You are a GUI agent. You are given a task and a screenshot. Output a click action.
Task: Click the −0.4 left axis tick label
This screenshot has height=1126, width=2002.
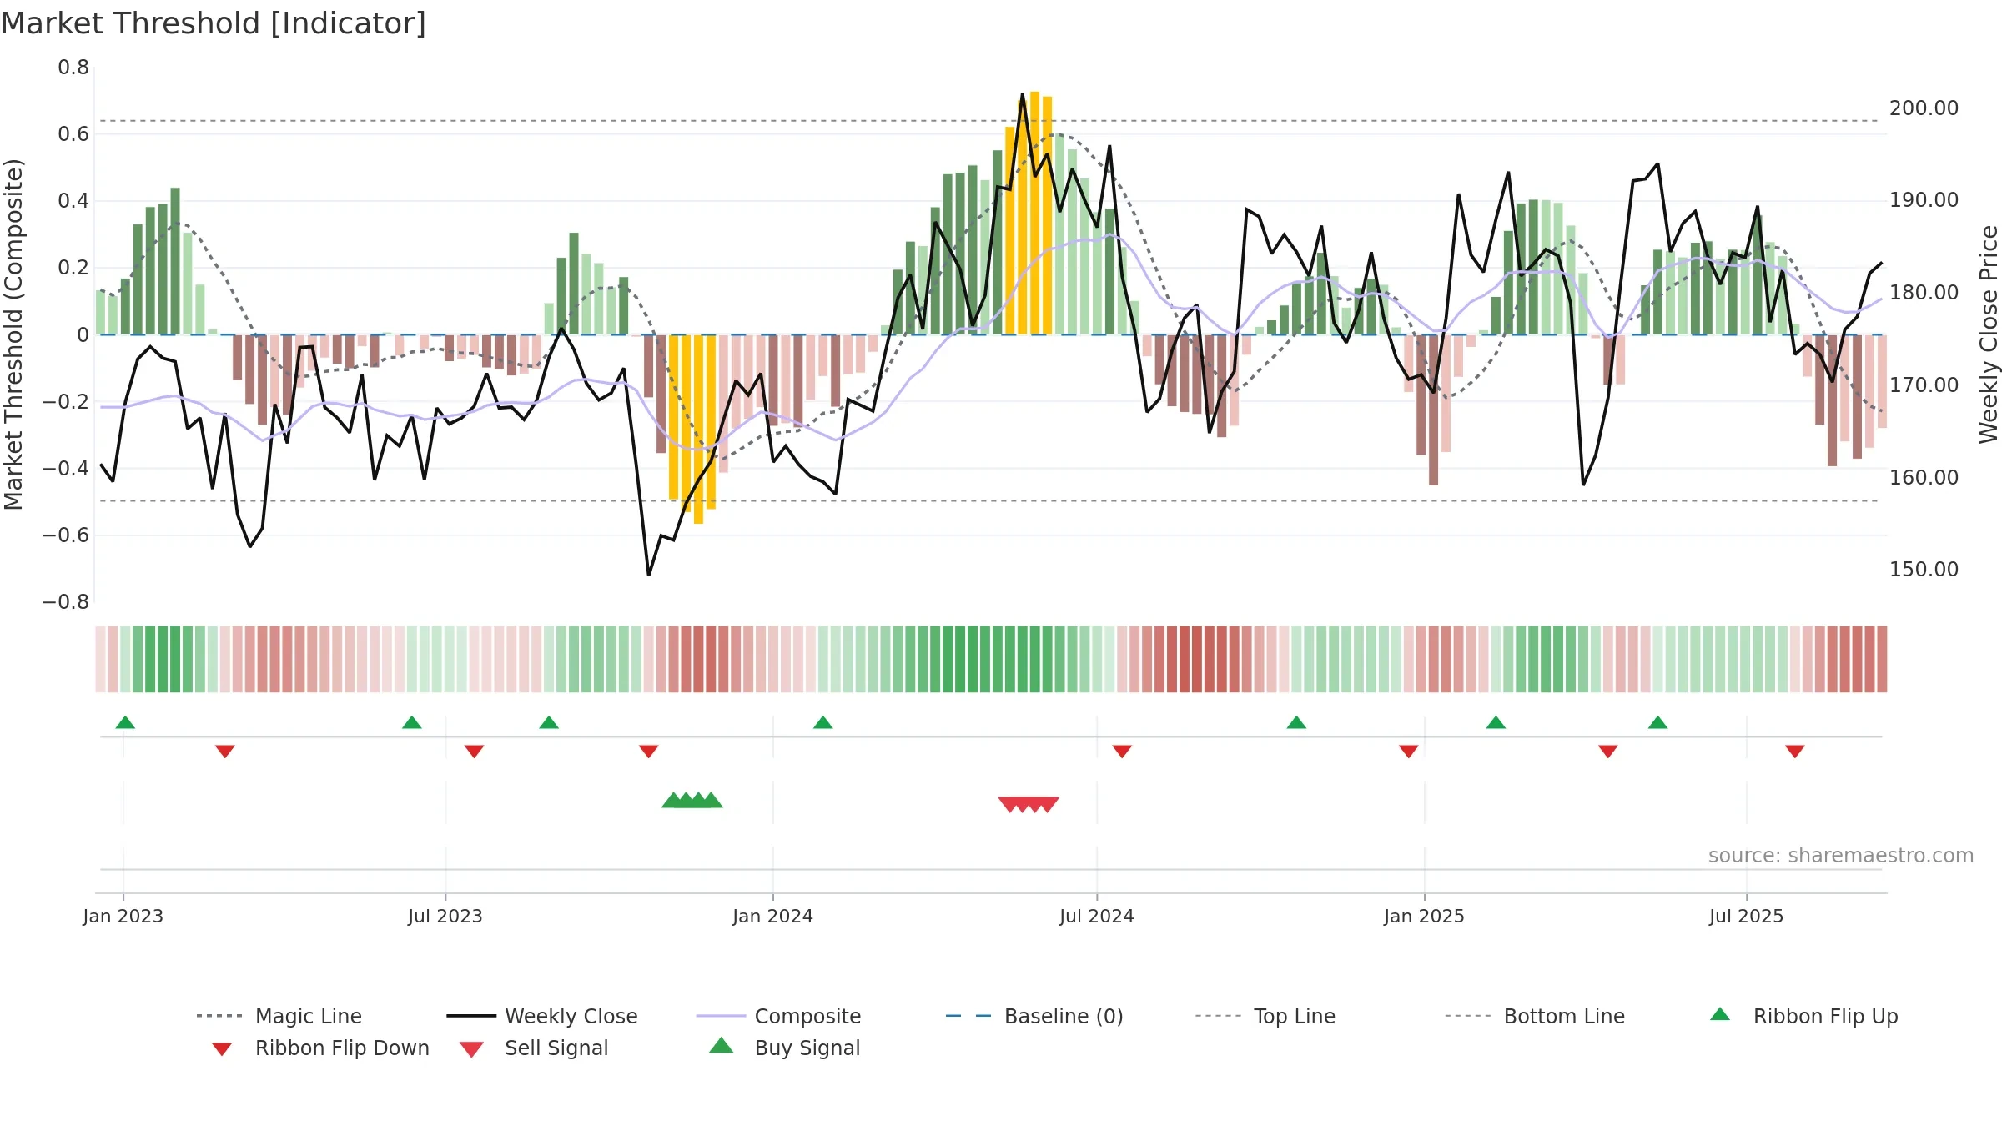coord(66,469)
